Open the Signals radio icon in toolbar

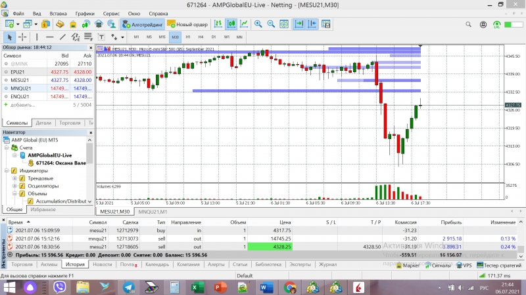coord(86,24)
